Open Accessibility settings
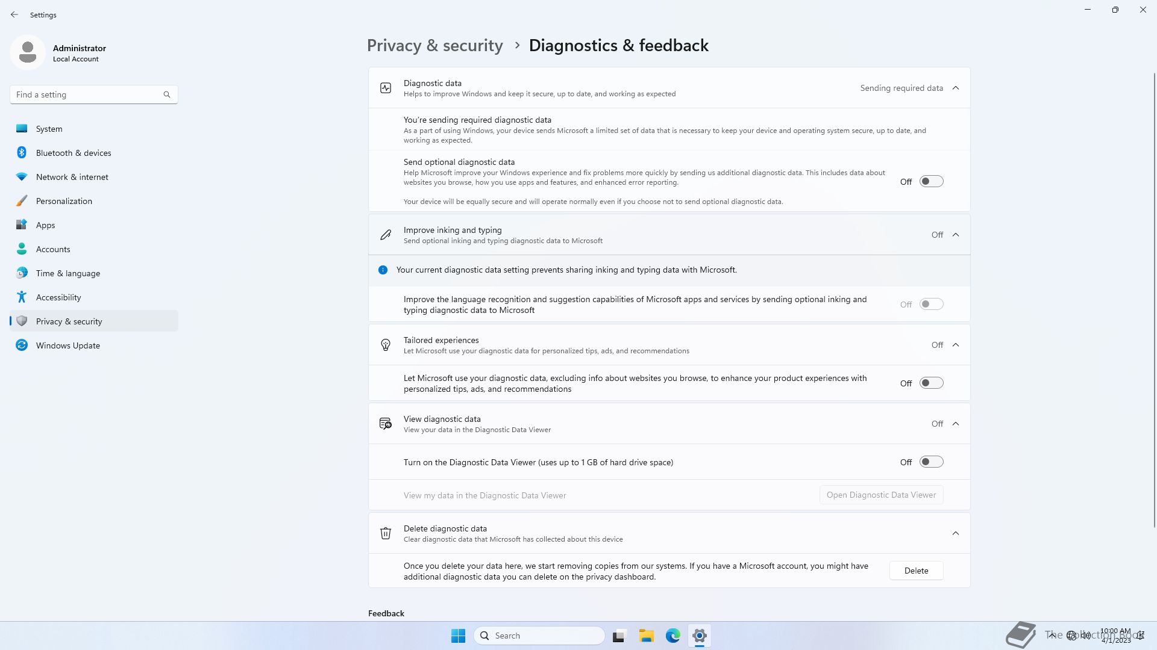 (x=94, y=297)
